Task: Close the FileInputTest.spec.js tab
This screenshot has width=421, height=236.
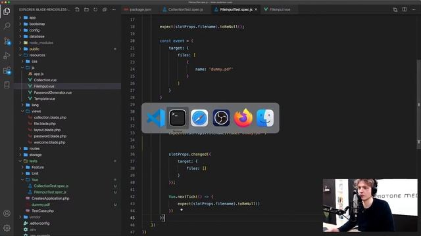Action: pyautogui.click(x=256, y=10)
